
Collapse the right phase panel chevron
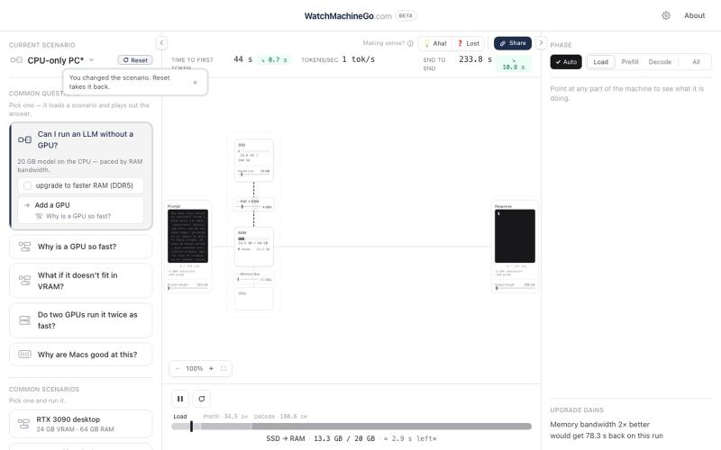pos(541,42)
